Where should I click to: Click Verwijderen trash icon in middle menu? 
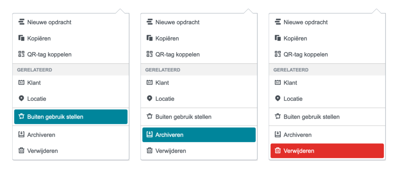tap(150, 151)
